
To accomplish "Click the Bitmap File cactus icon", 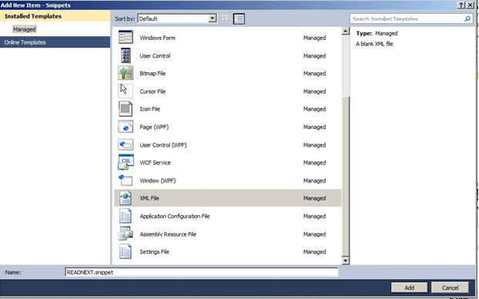I will (126, 73).
